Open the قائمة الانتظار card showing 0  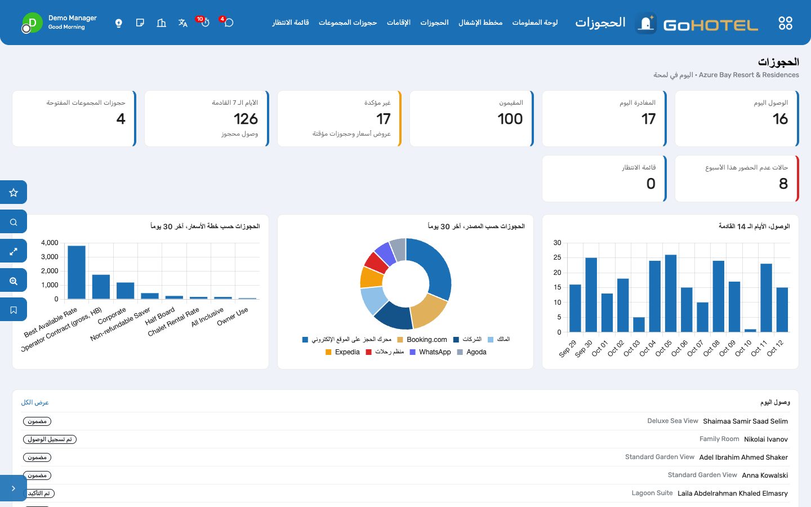[x=604, y=179]
